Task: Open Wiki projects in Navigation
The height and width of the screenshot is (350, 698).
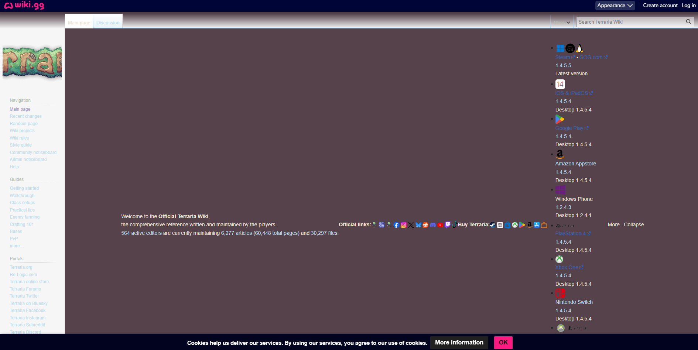Action: [22, 131]
